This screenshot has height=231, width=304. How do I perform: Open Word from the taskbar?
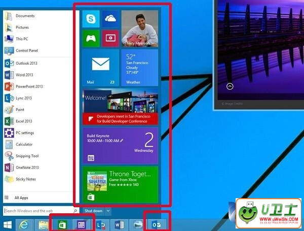tap(119, 225)
